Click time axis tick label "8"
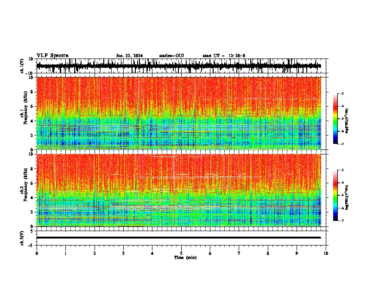The image size is (367, 284). coord(268,253)
